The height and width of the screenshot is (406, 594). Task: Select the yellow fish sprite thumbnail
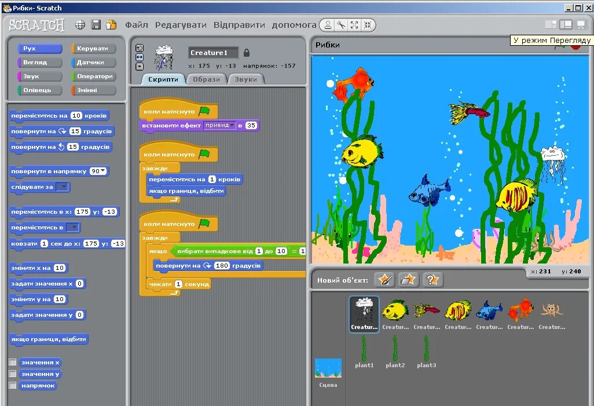[x=395, y=314]
